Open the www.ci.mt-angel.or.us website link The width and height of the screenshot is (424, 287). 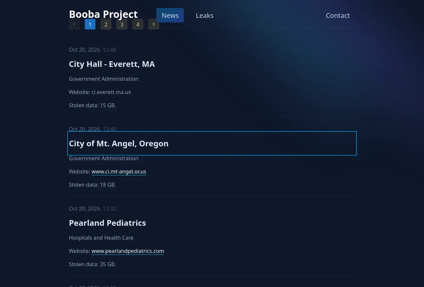119,171
